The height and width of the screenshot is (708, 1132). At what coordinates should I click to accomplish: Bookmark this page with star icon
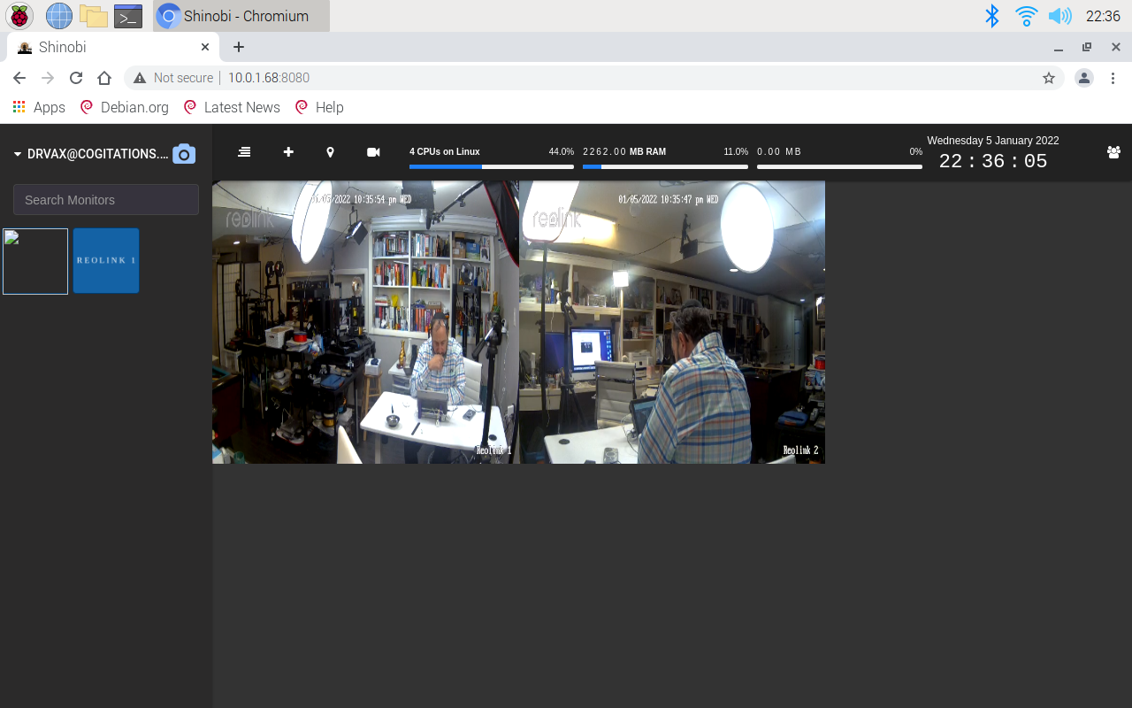[x=1049, y=78]
